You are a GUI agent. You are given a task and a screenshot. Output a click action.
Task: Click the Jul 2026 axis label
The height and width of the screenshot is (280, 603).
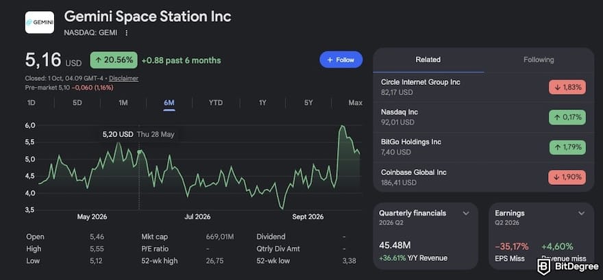[x=197, y=217]
